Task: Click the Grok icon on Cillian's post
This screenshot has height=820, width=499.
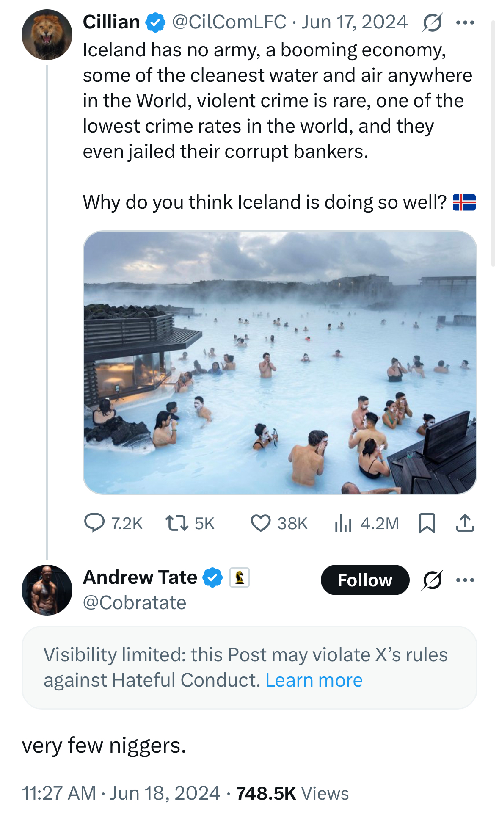Action: tap(432, 22)
